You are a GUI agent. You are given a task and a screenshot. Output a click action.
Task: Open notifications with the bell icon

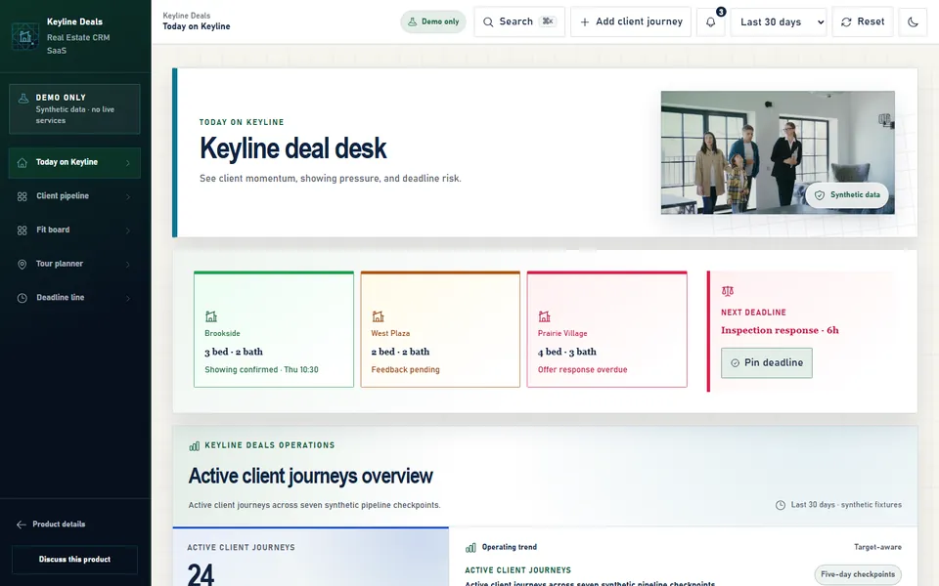point(710,22)
